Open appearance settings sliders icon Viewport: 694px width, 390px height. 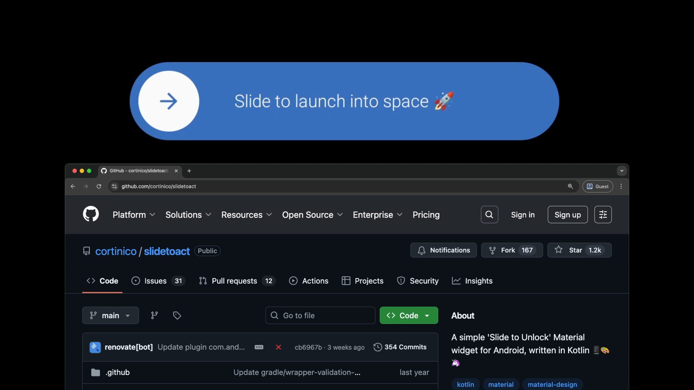(x=603, y=214)
